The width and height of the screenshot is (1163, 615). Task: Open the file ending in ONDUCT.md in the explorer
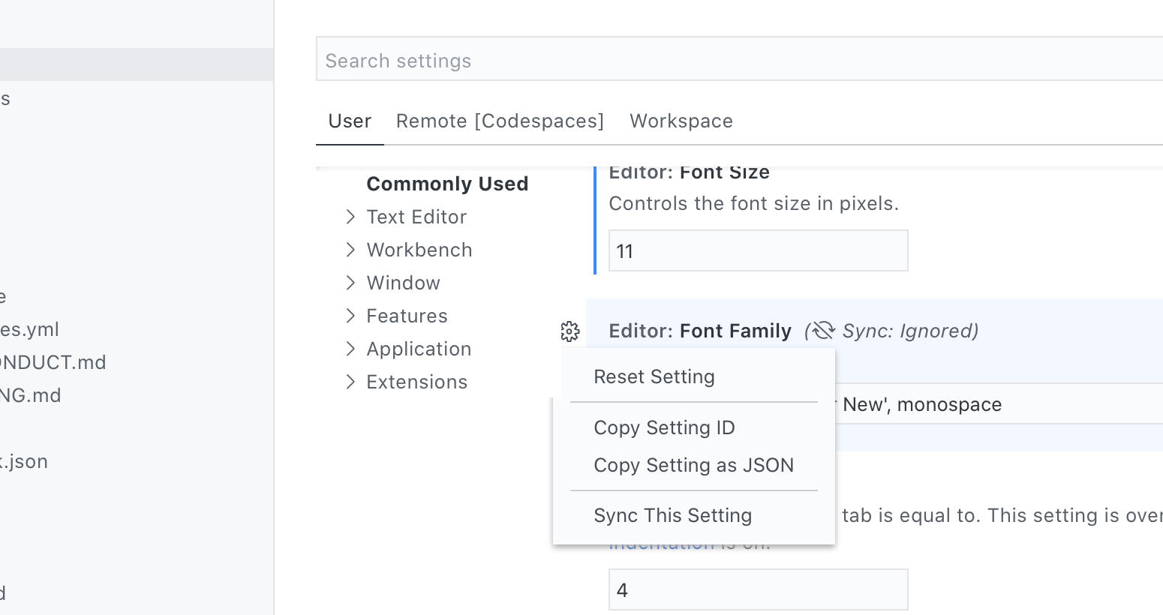53,362
